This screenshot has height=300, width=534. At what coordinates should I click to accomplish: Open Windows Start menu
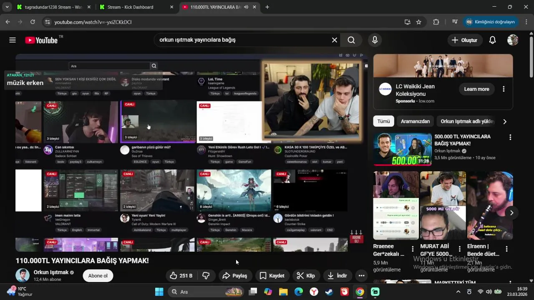coord(159,292)
